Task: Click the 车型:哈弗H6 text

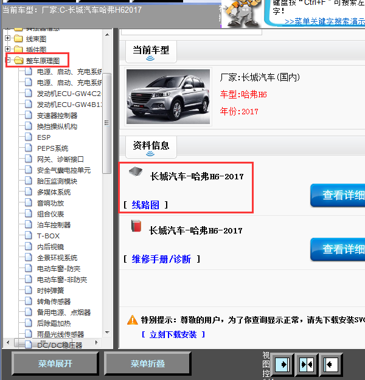Action: point(243,94)
